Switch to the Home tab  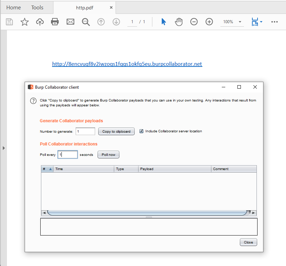pos(14,8)
